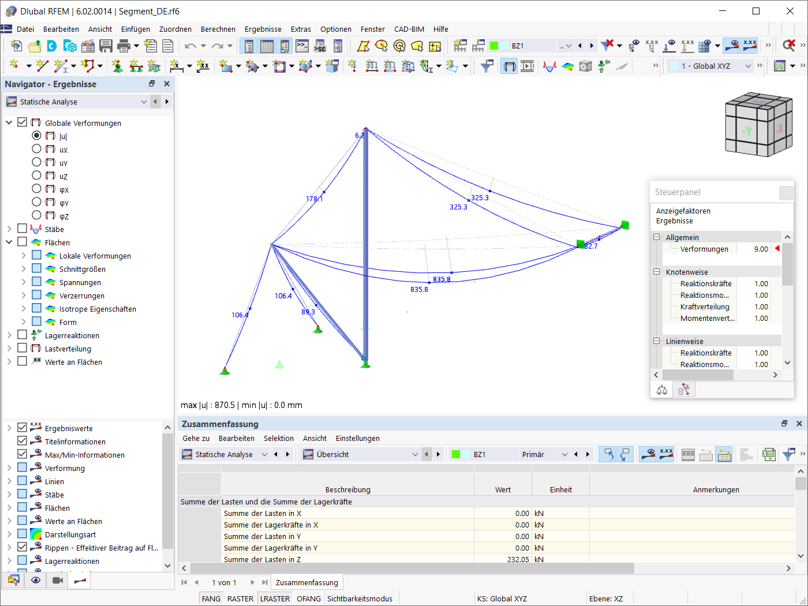Expand the Spannungen tree node
Image resolution: width=808 pixels, height=606 pixels.
point(23,282)
